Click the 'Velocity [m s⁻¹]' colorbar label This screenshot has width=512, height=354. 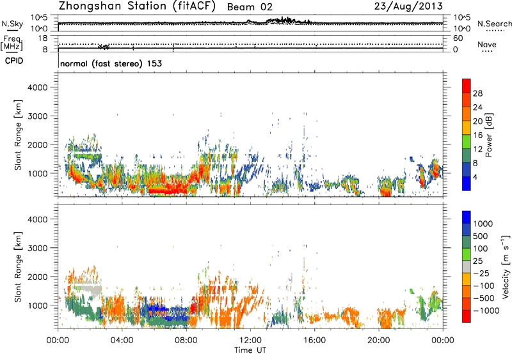pos(506,266)
